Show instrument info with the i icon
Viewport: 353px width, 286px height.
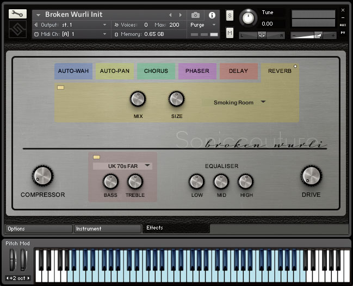click(212, 15)
